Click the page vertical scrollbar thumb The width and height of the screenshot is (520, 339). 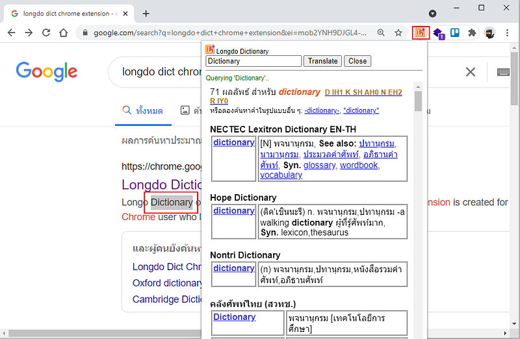[514, 78]
